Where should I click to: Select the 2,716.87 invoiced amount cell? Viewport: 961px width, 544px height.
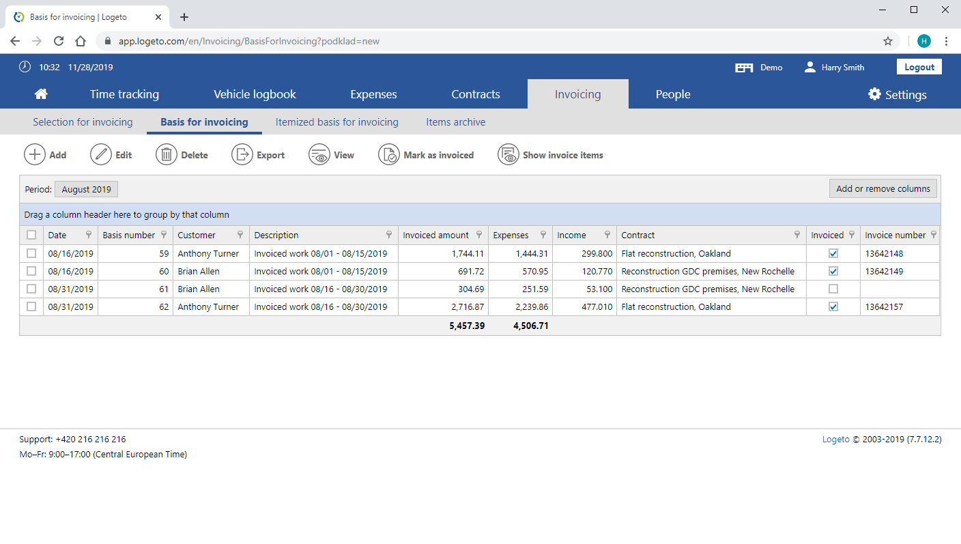[443, 307]
